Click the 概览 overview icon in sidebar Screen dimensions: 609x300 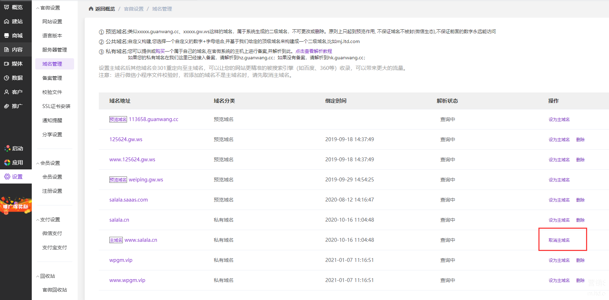pos(7,7)
